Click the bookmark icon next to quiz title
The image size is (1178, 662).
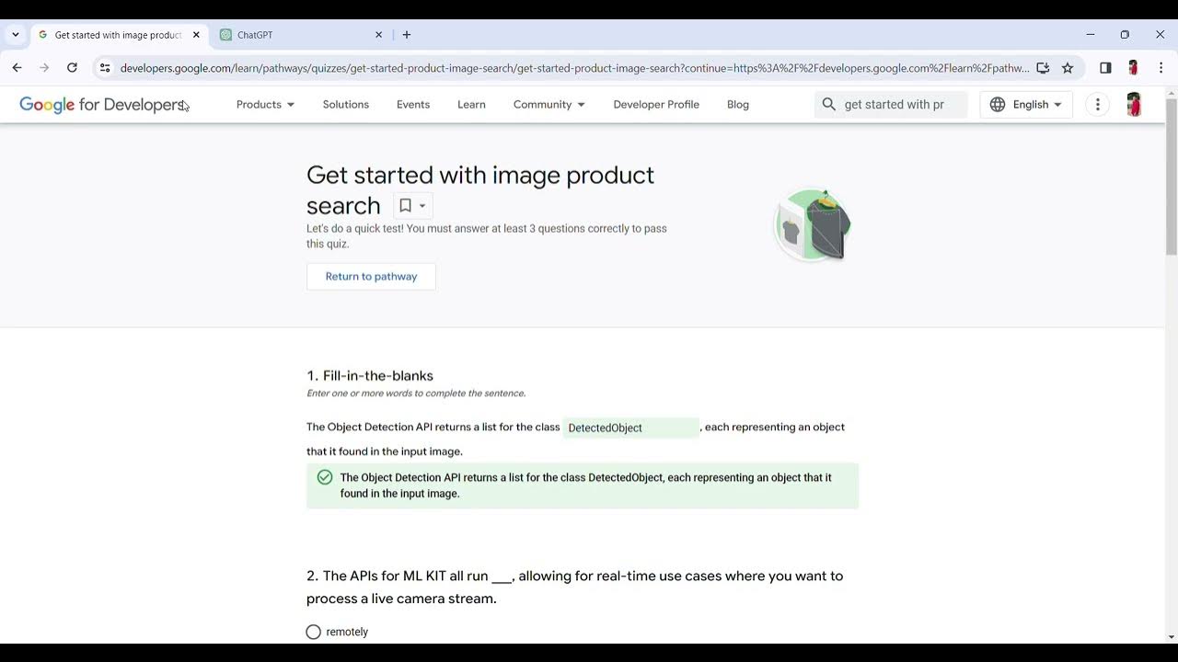tap(405, 206)
